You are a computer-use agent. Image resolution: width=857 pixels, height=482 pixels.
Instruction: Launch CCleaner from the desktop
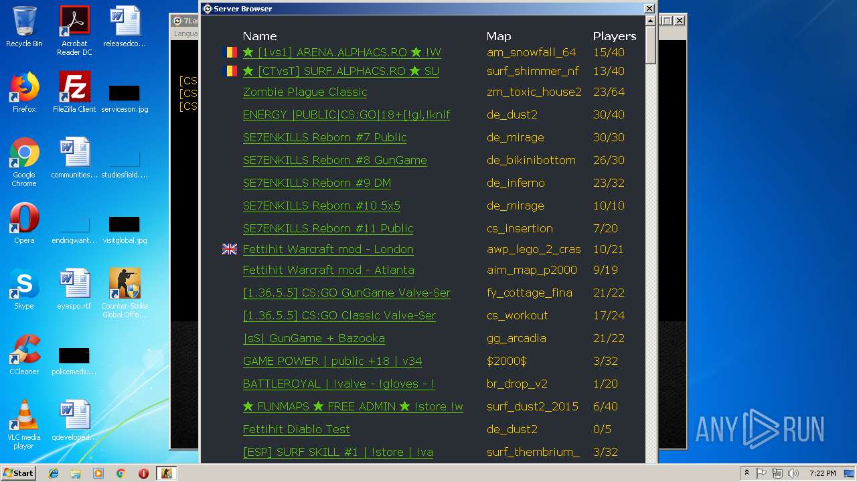coord(24,355)
